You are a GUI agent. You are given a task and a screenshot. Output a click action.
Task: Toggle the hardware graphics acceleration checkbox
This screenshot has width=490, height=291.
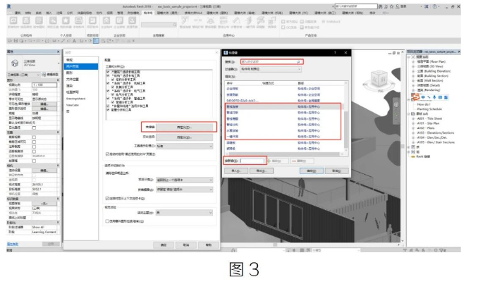tap(107, 221)
